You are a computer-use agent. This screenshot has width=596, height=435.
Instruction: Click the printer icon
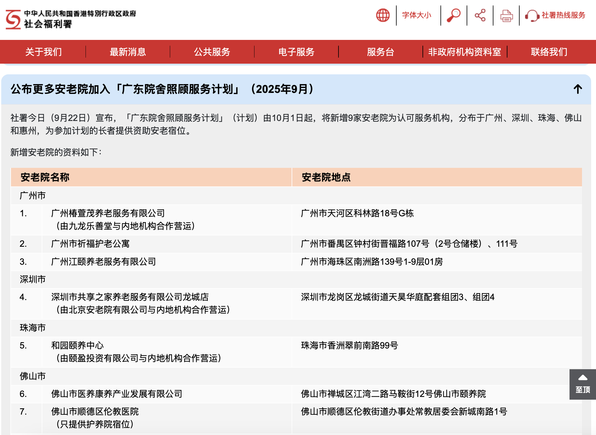507,16
